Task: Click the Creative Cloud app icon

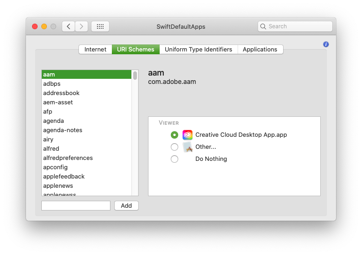Action: (x=187, y=135)
